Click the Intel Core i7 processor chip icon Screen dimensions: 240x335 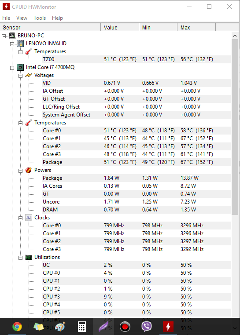[x=20, y=67]
